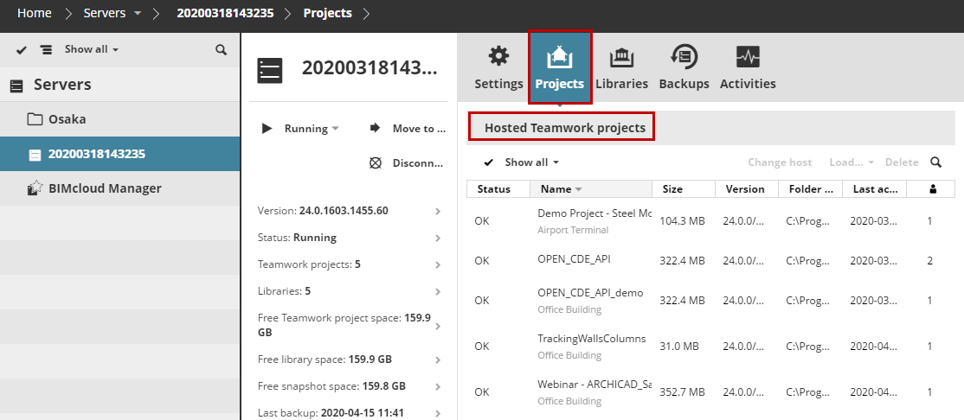Click the 31.0 MB size cell
964x420 pixels.
679,347
